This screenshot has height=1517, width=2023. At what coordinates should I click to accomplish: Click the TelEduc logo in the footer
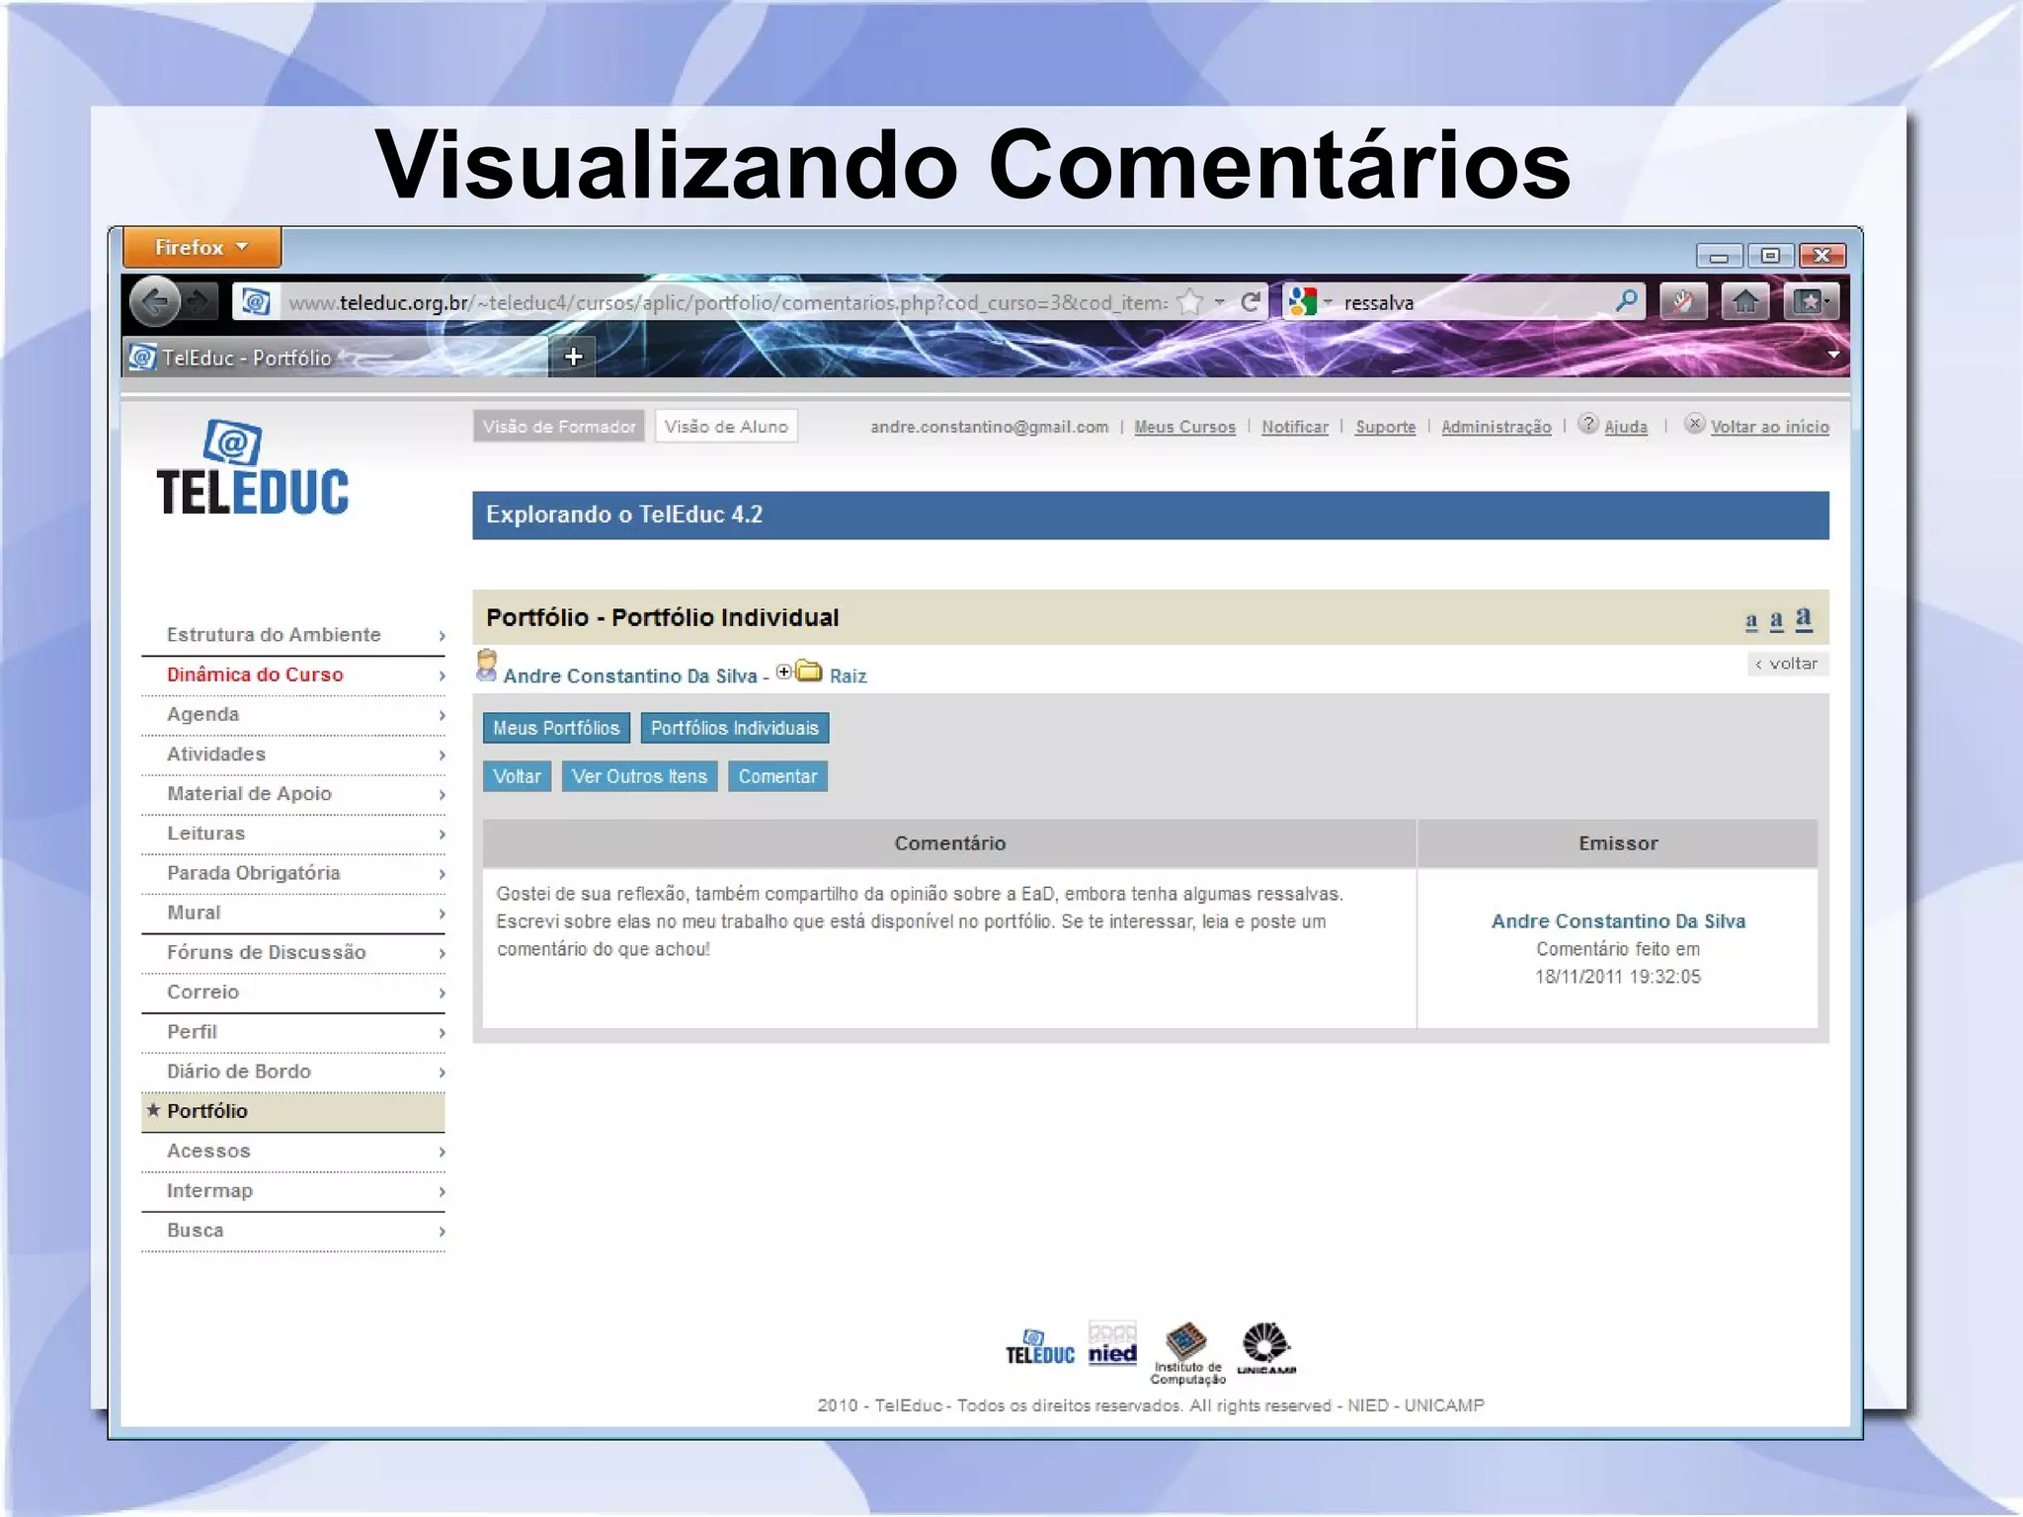(x=1039, y=1348)
